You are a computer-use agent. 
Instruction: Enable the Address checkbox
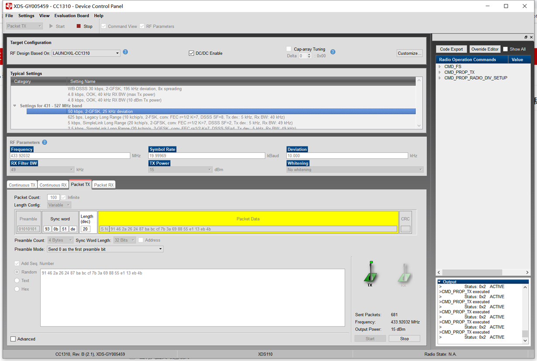click(141, 240)
